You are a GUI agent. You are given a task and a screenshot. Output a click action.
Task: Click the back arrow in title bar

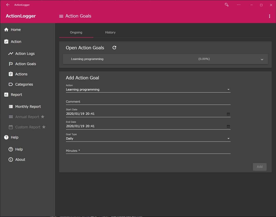click(x=8, y=5)
